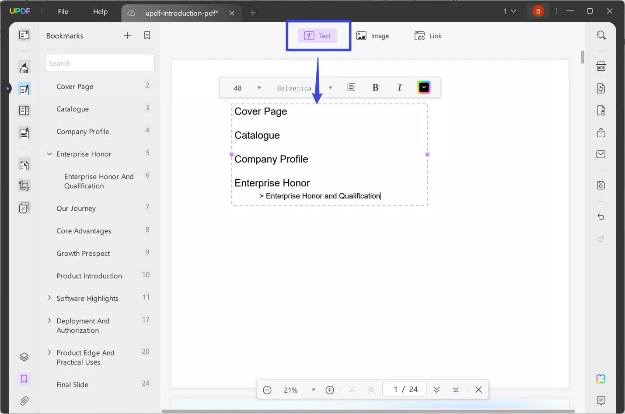The width and height of the screenshot is (625, 414).
Task: Expand the Software Highlights bookmark
Action: point(49,298)
